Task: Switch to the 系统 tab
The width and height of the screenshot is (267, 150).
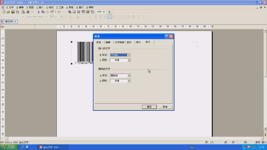Action: click(x=98, y=42)
